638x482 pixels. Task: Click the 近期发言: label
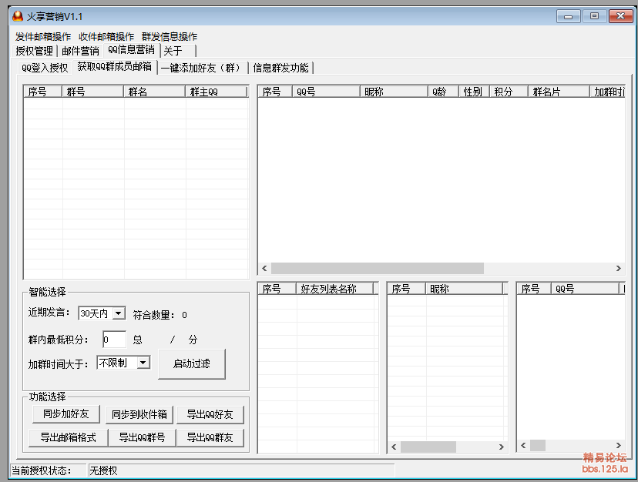(x=49, y=313)
